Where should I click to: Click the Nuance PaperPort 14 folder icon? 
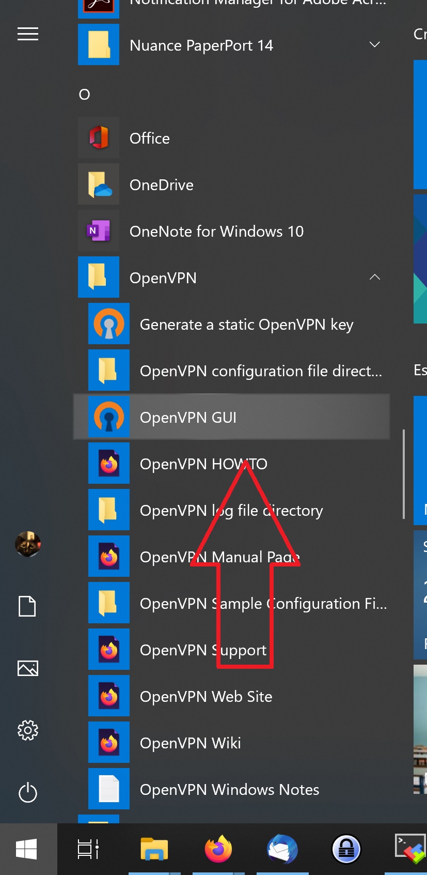pos(99,44)
